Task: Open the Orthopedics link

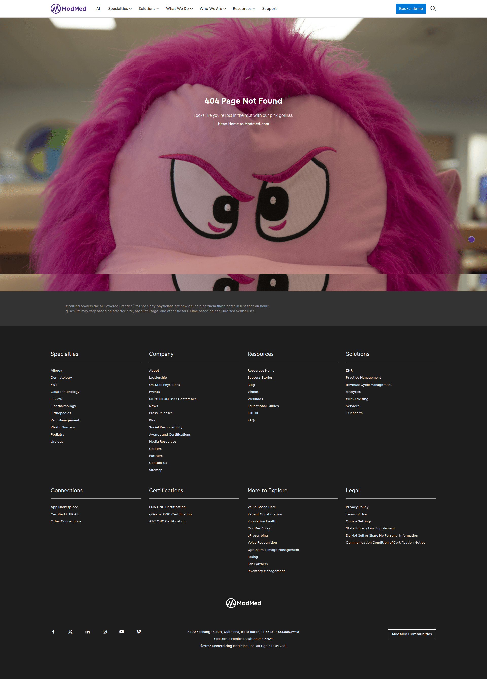Action: 61,413
